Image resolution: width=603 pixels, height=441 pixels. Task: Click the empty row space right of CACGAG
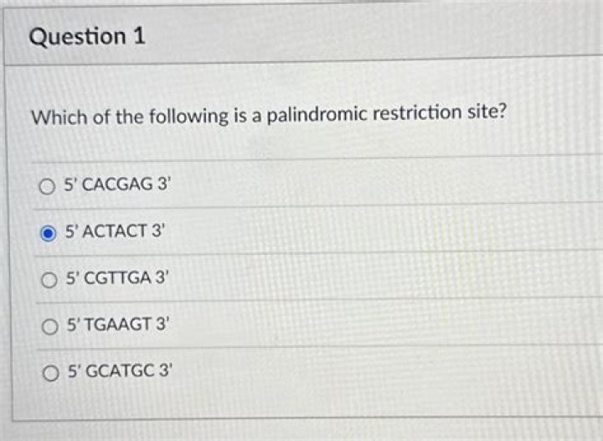click(x=377, y=183)
